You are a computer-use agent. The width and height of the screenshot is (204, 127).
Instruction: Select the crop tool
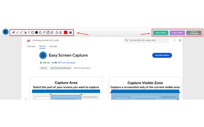click(x=52, y=32)
